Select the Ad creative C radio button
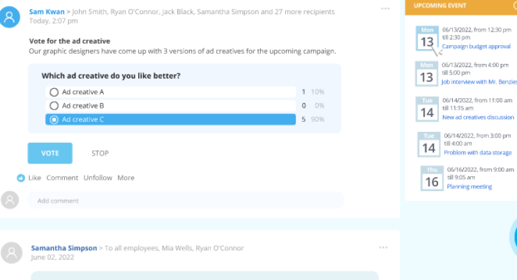 click(54, 120)
